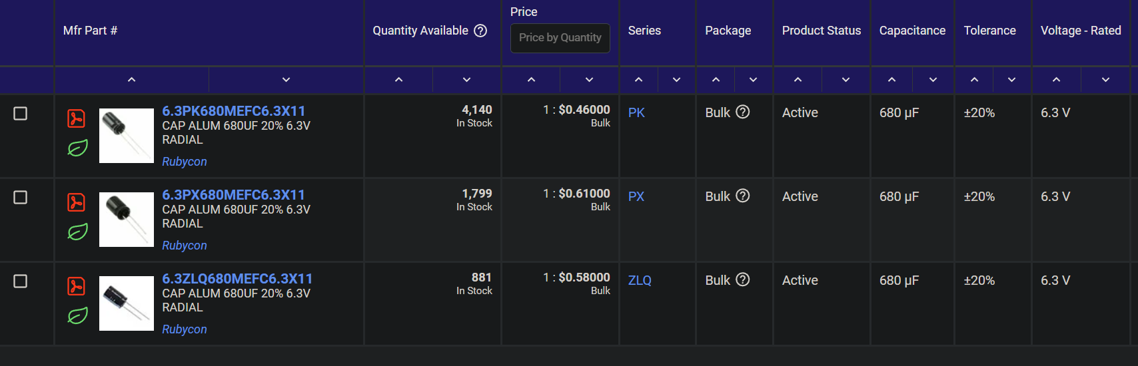Open 6.3PX680MEFC6.3X11 part link
Viewport: 1138px width, 366px height.
pyautogui.click(x=233, y=195)
